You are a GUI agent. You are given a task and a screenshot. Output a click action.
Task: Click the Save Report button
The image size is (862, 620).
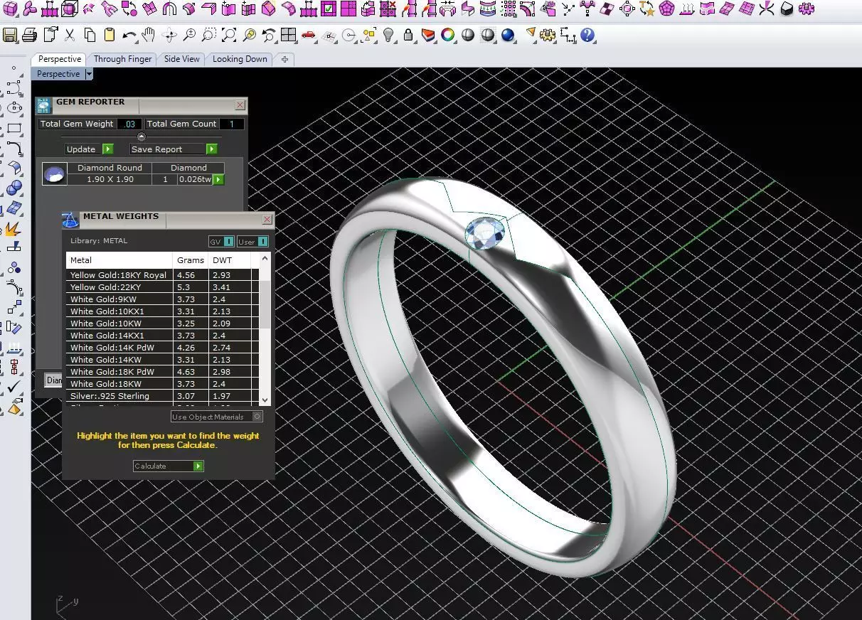click(x=174, y=149)
